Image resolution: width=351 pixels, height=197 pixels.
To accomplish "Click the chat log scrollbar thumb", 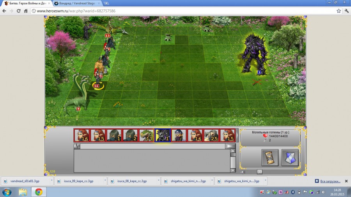I will [233, 155].
